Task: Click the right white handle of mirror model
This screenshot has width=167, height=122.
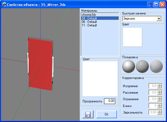Action: click(x=53, y=67)
